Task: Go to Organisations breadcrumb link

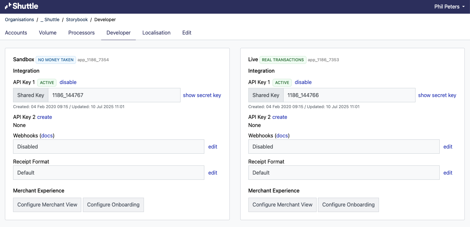Action: tap(20, 20)
